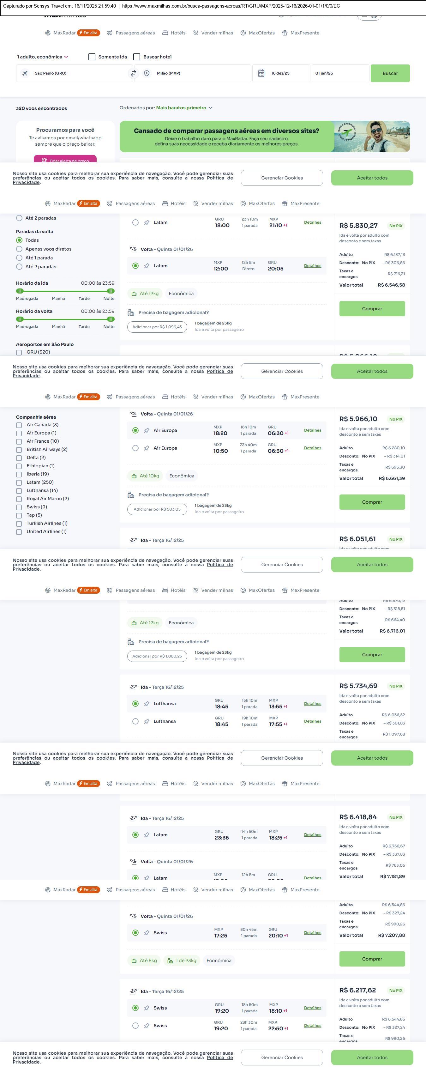Expand the 'Mais baratos primeiro' sort dropdown
This screenshot has height=1073, width=426.
point(184,108)
